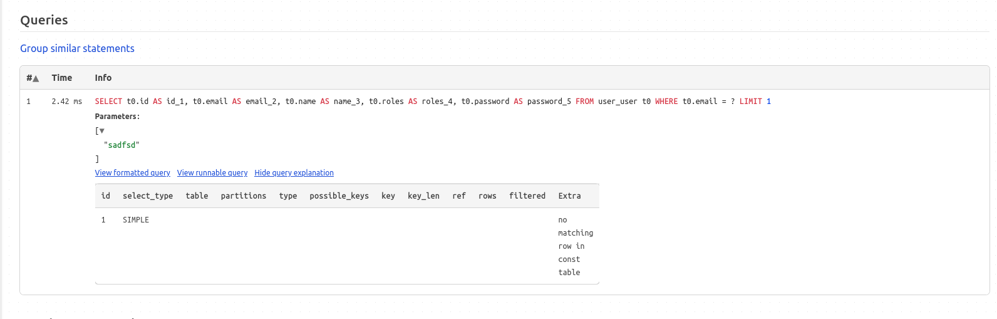The image size is (997, 319).
Task: Click the Extra column header
Action: coord(569,196)
